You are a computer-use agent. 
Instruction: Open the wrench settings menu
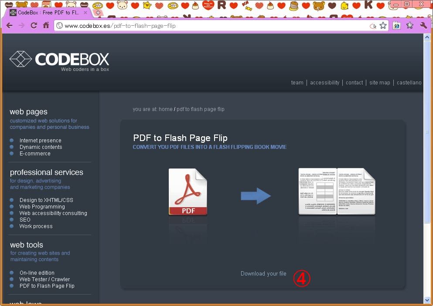click(423, 25)
